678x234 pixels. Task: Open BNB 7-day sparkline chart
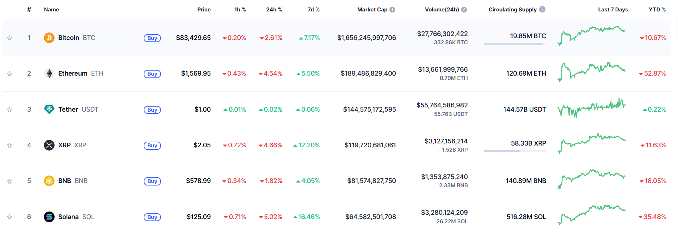pos(591,179)
